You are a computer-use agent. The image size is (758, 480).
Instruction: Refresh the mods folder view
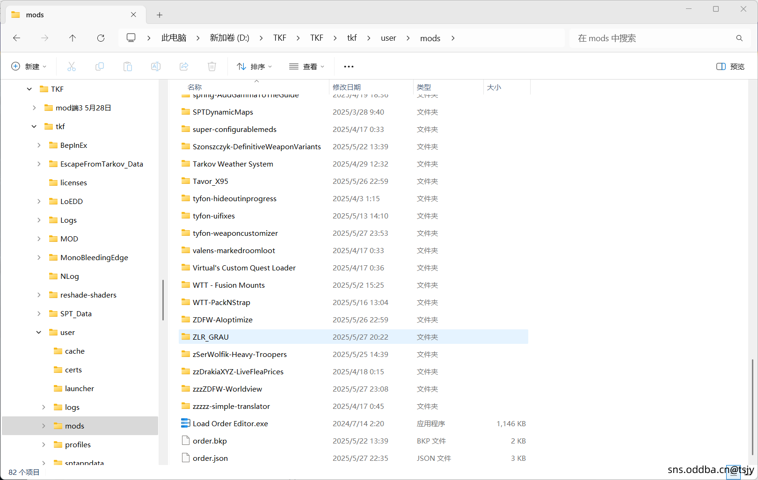101,38
